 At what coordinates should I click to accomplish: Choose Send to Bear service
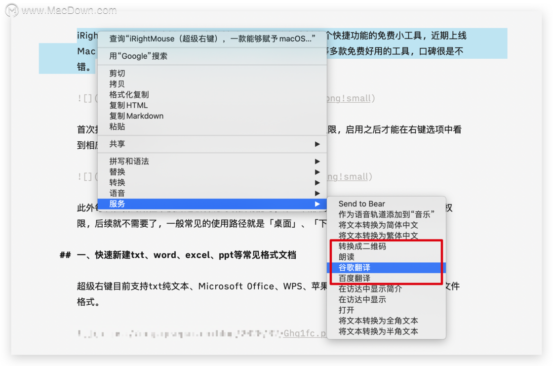tap(386, 203)
